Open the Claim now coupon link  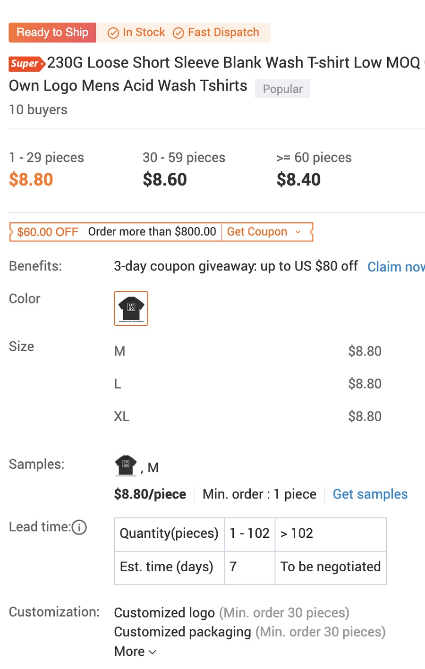[397, 267]
